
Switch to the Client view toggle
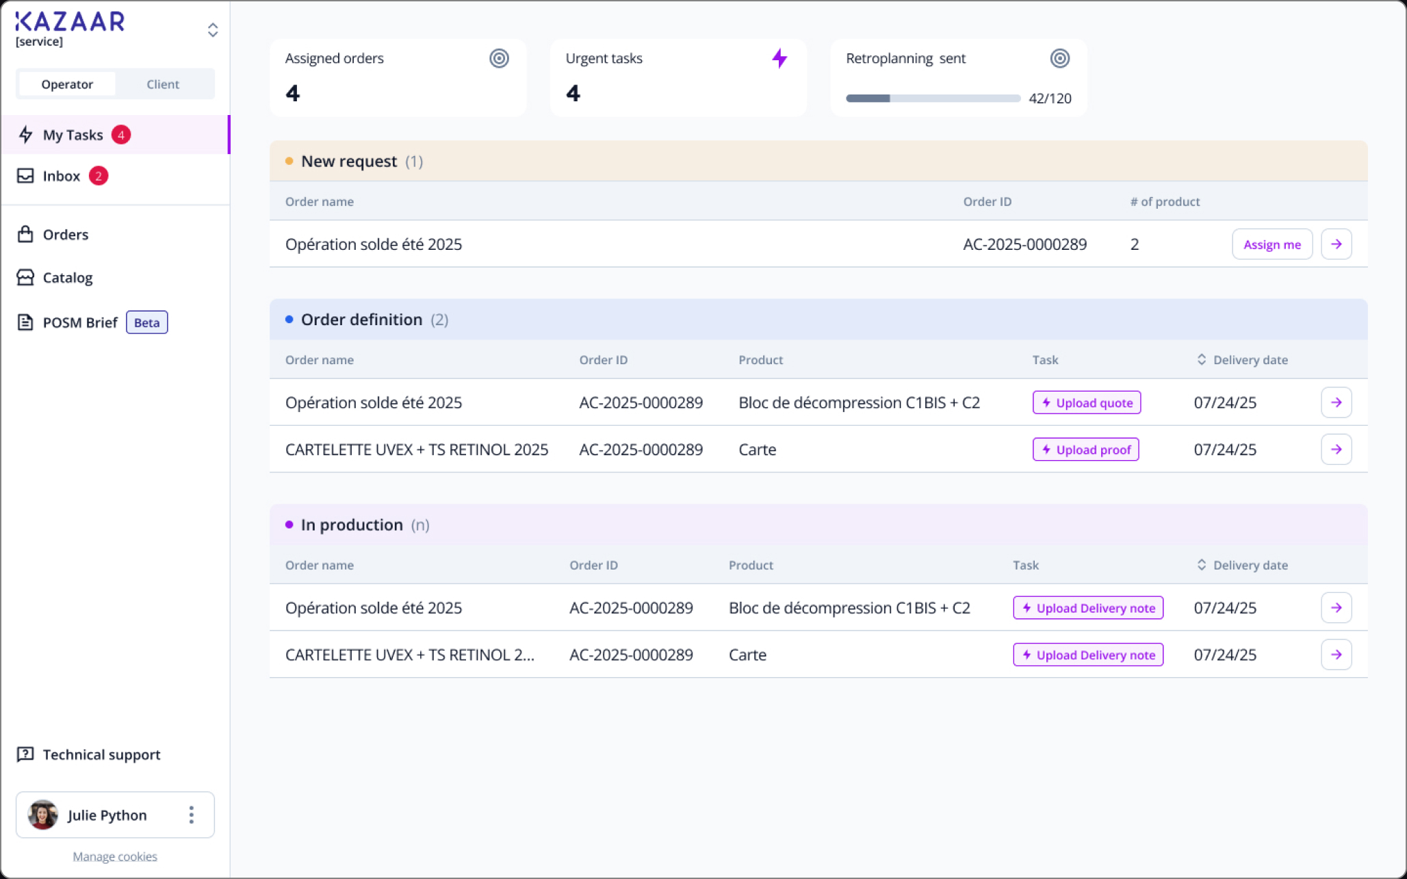pyautogui.click(x=163, y=84)
